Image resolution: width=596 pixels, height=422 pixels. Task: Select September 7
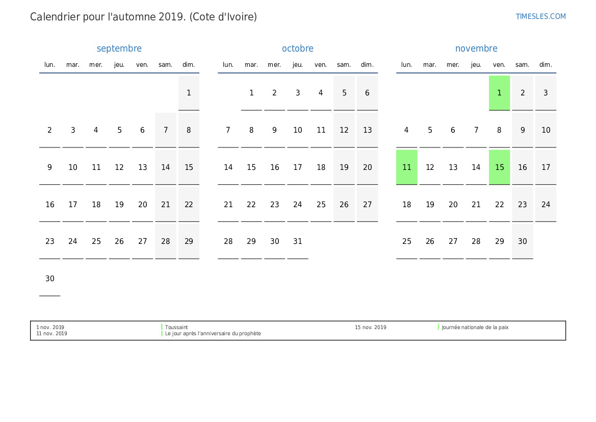tap(166, 130)
